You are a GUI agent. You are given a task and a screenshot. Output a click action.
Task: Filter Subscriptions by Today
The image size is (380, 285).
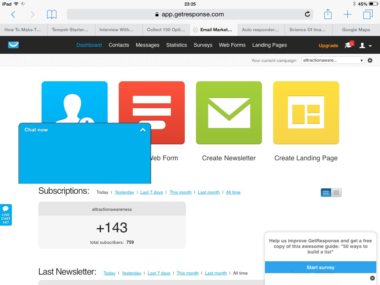coord(102,192)
